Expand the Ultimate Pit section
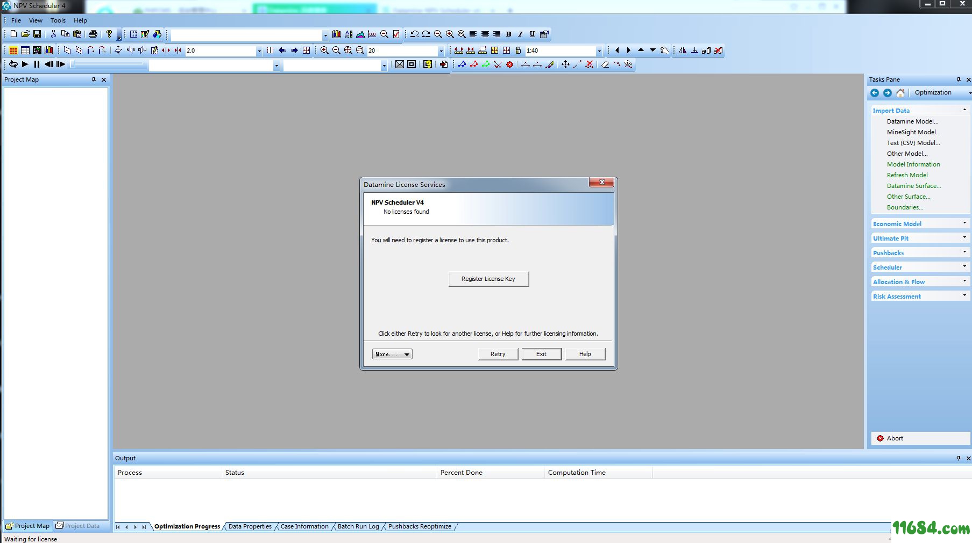The width and height of the screenshot is (972, 543). pyautogui.click(x=920, y=238)
